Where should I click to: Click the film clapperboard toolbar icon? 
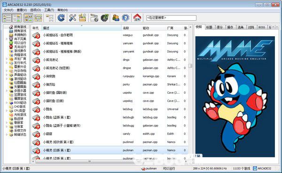(94, 18)
